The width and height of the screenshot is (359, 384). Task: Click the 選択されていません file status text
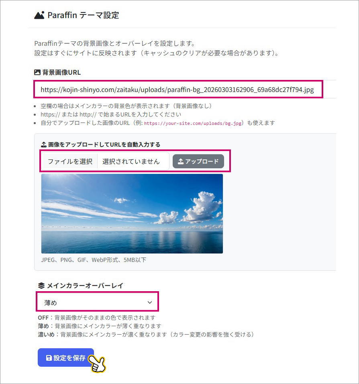click(x=131, y=161)
